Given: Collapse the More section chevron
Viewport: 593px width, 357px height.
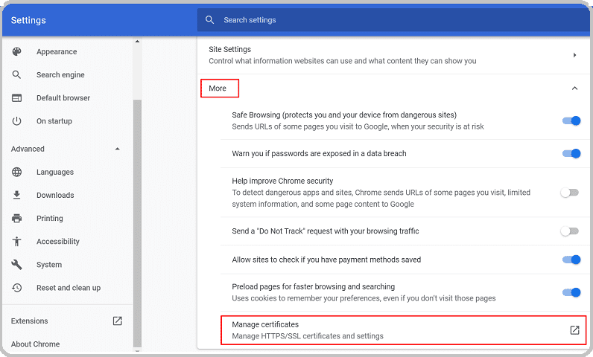Looking at the screenshot, I should tap(574, 89).
